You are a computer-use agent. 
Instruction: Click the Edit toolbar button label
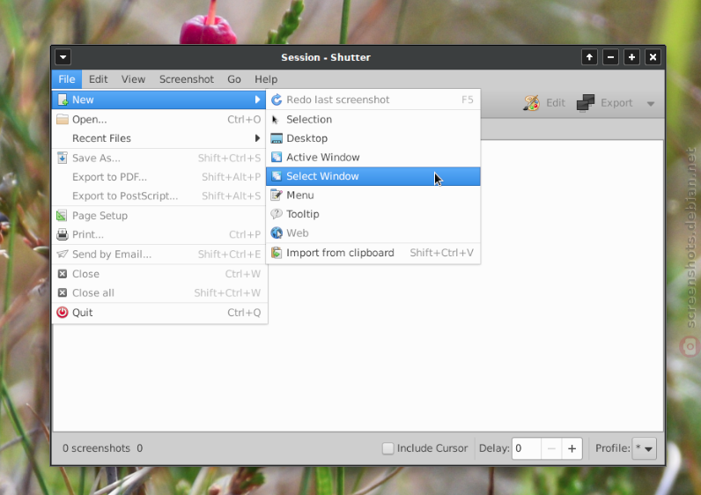pos(556,103)
